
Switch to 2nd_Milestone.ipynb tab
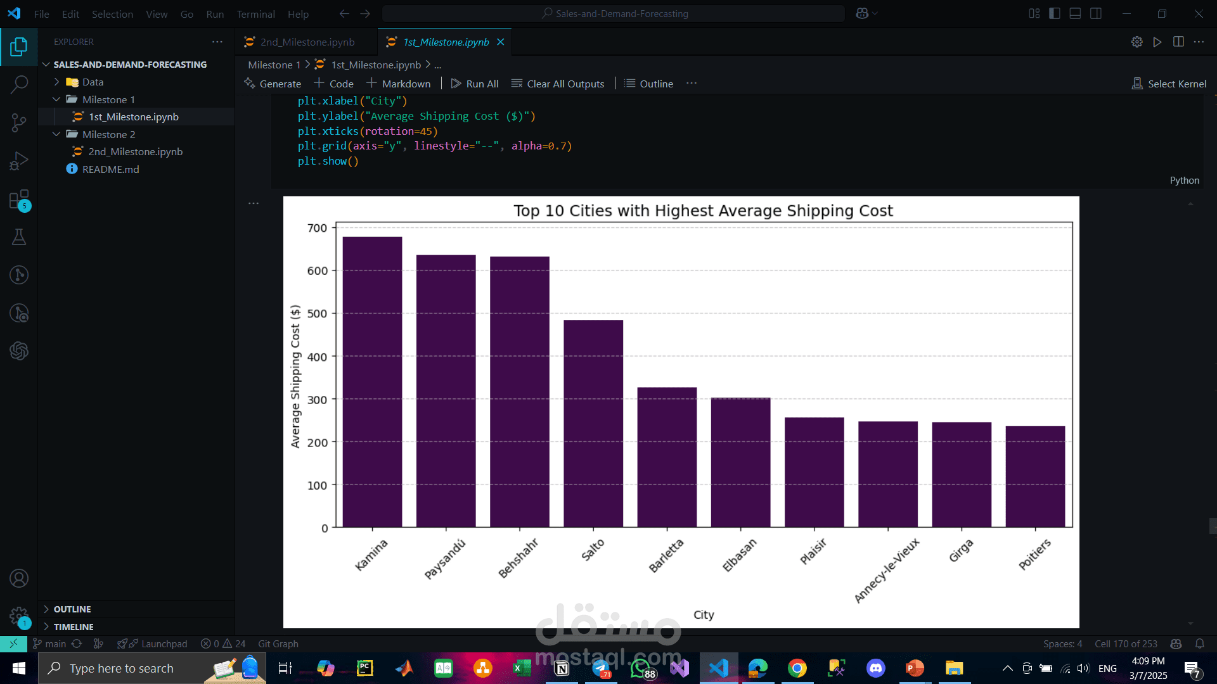pos(307,42)
